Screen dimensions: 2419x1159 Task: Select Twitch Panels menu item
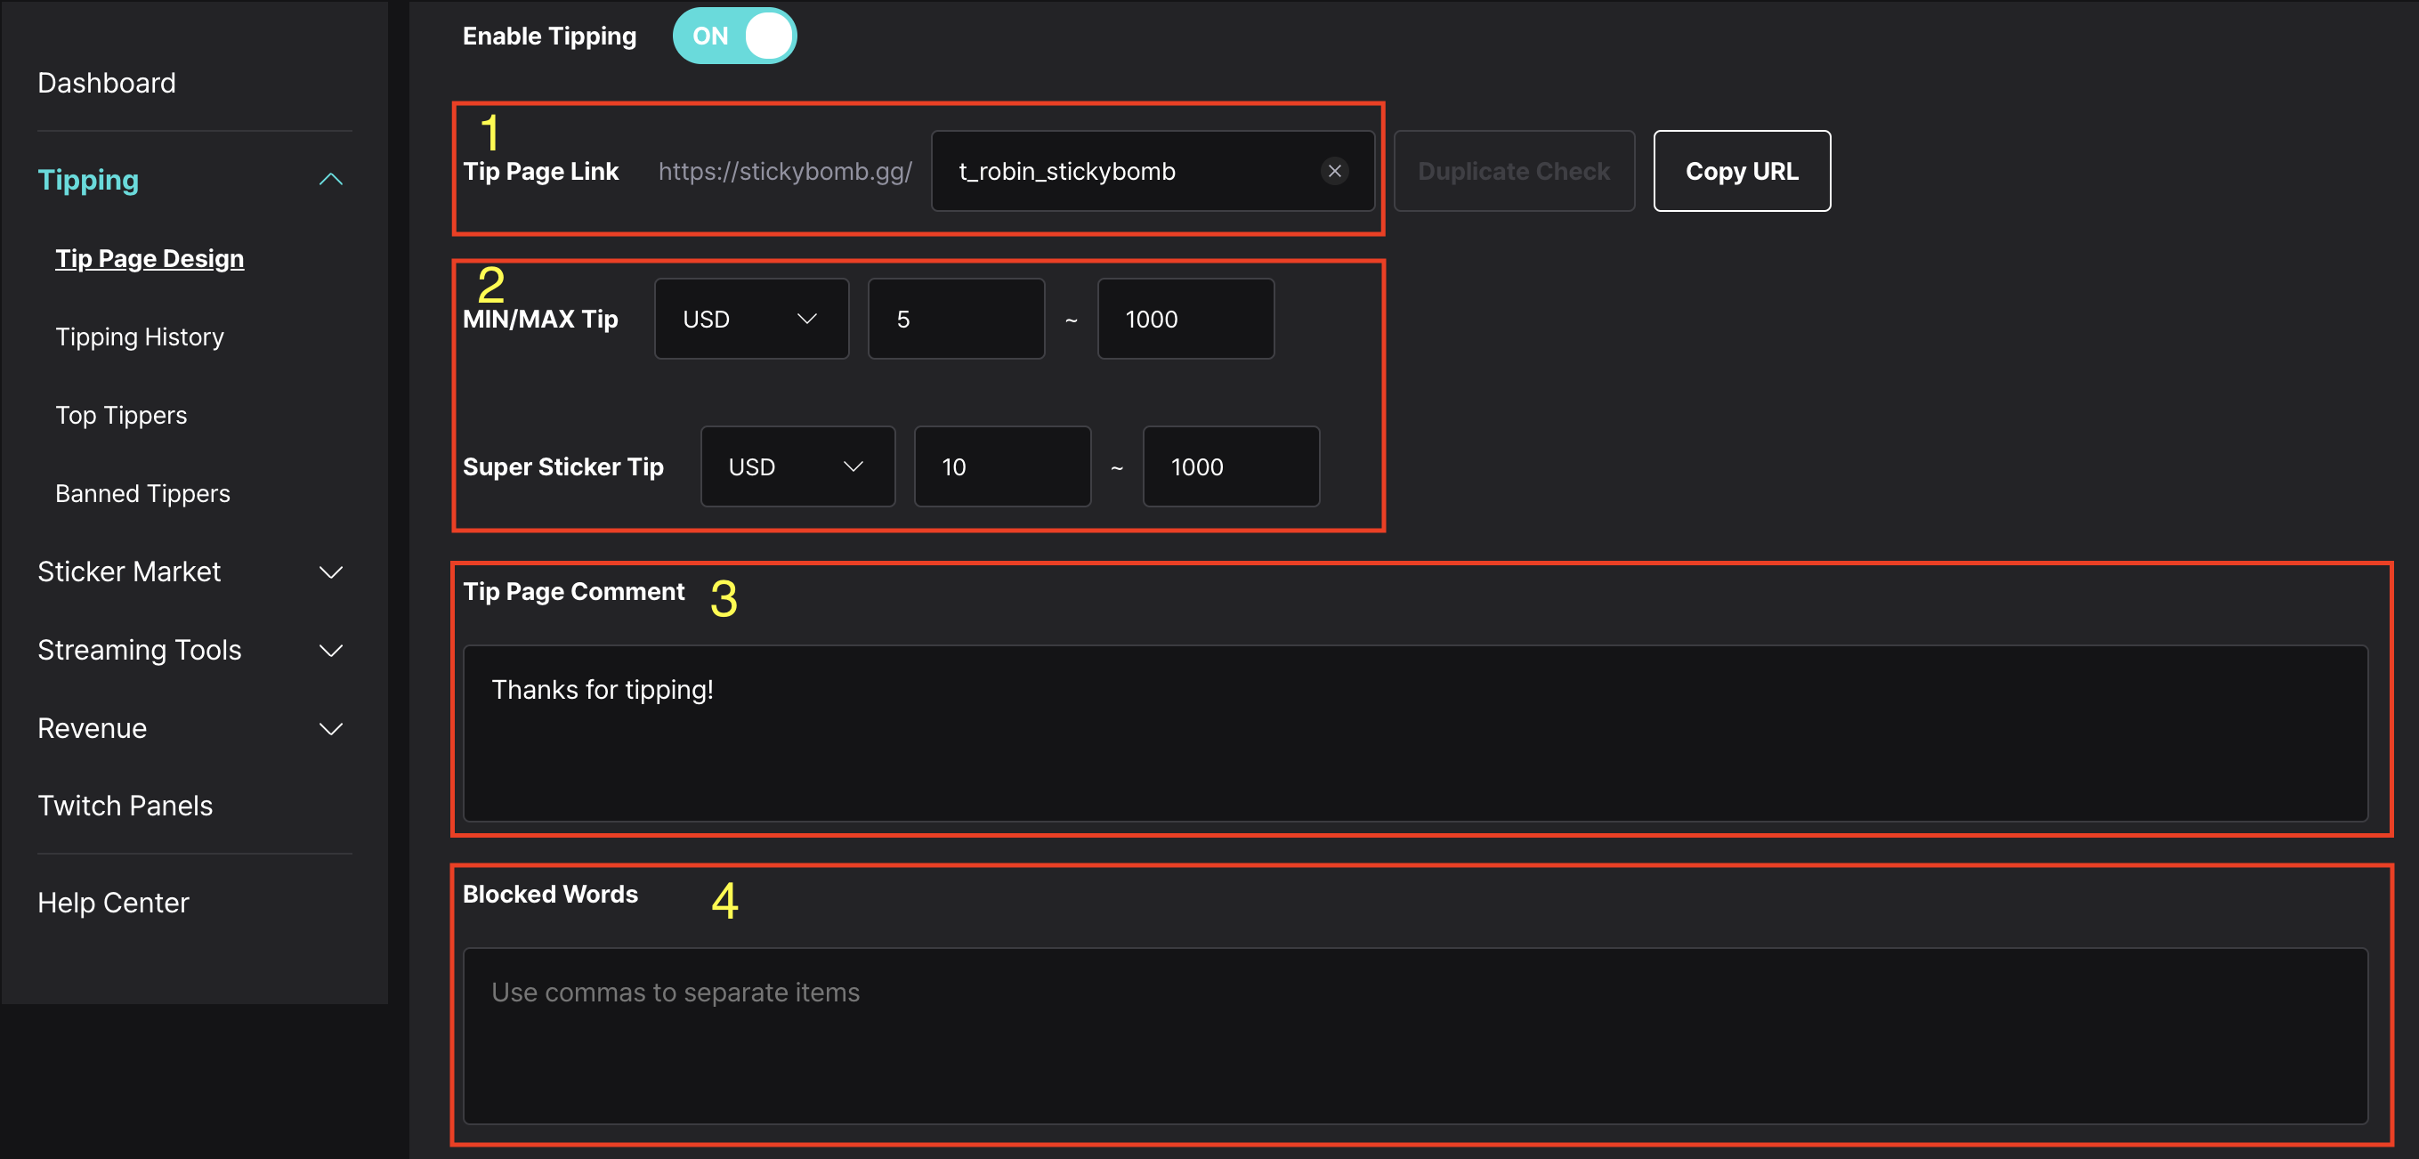(x=126, y=806)
